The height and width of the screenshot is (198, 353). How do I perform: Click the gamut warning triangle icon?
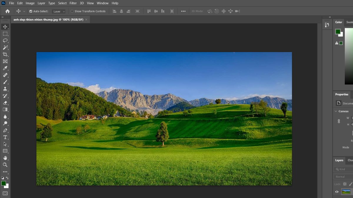tap(337, 43)
